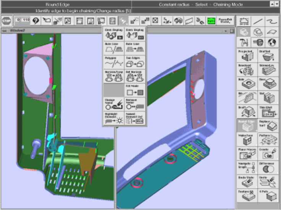Select the Rib feature tool
This screenshot has height=210, width=281.
pos(247,98)
